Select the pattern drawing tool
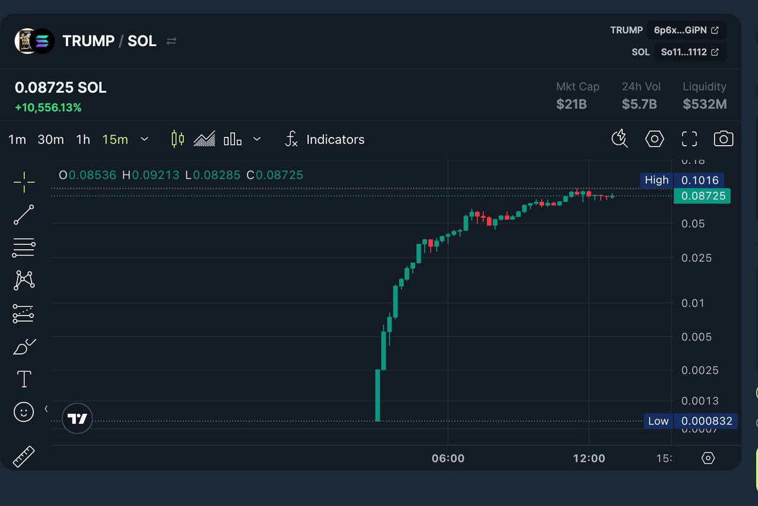Viewport: 758px width, 506px height. point(24,280)
